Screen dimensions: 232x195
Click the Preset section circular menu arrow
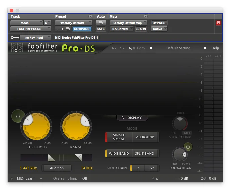tap(90, 16)
